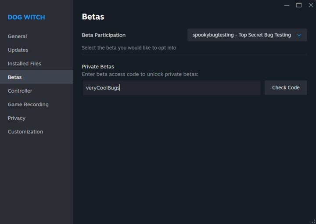
Task: Click the DOG WITCH game title
Action: pyautogui.click(x=26, y=18)
